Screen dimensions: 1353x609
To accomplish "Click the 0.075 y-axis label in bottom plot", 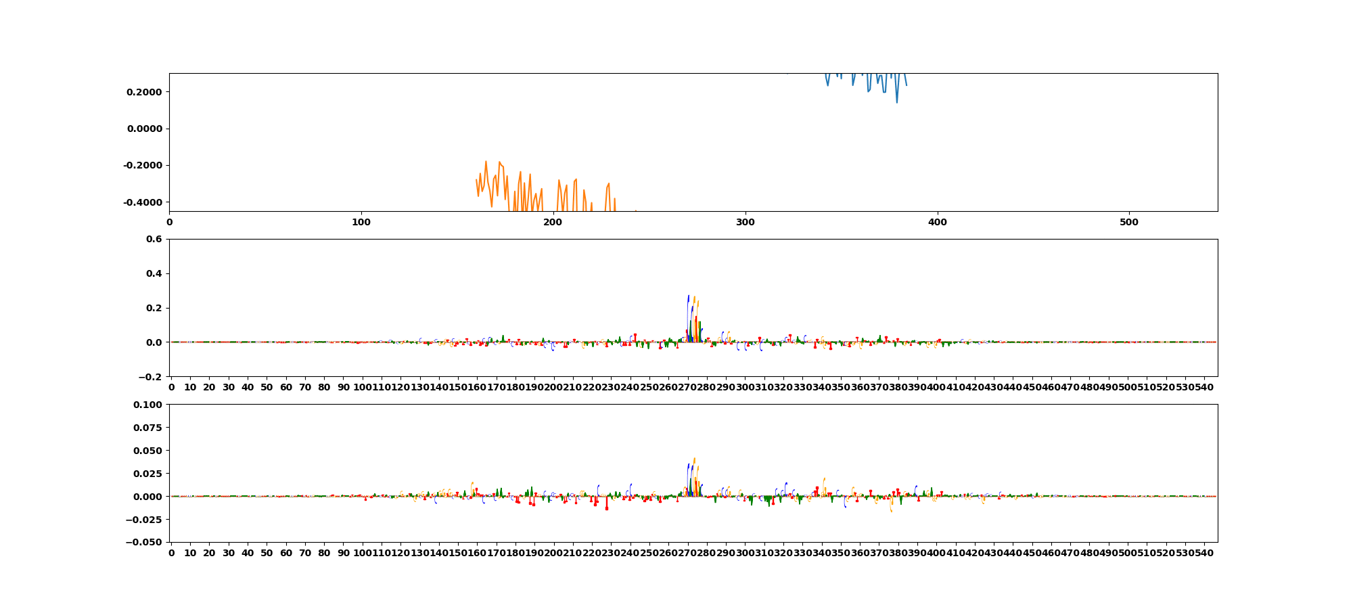I will pos(147,428).
